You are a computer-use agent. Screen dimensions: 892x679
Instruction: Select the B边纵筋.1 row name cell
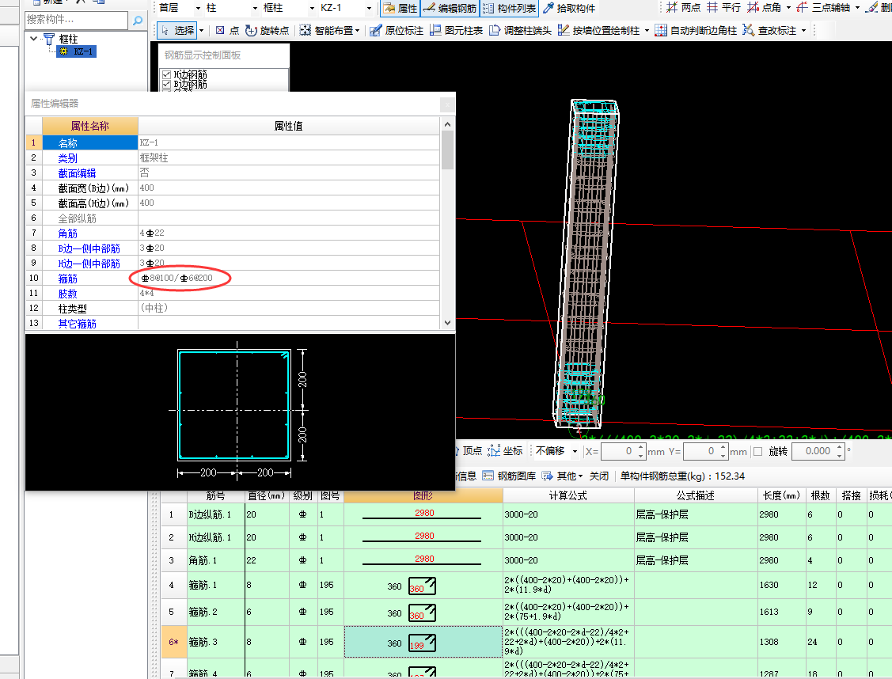pos(216,514)
